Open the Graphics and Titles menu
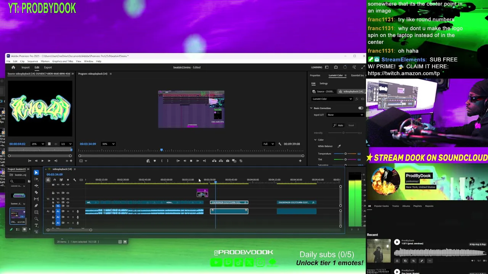488x274 pixels. point(63,61)
